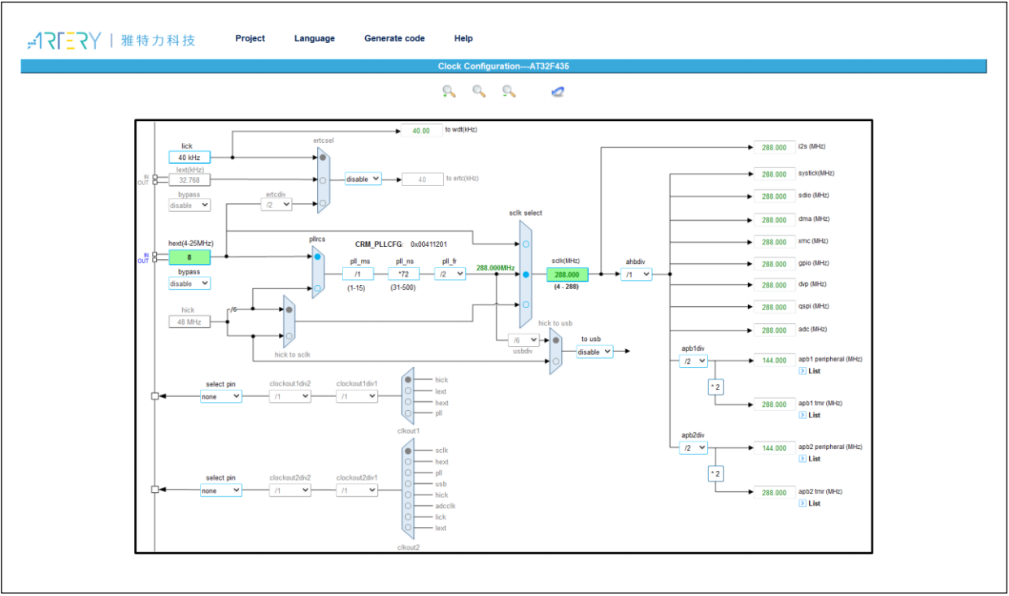This screenshot has width=1009, height=596.
Task: Select the lower hick input on pllrcs mux
Action: pyautogui.click(x=317, y=287)
